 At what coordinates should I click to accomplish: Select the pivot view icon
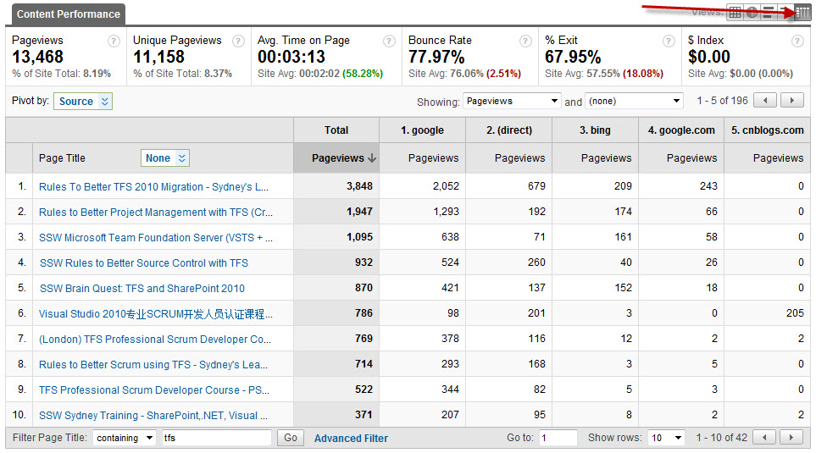(802, 12)
